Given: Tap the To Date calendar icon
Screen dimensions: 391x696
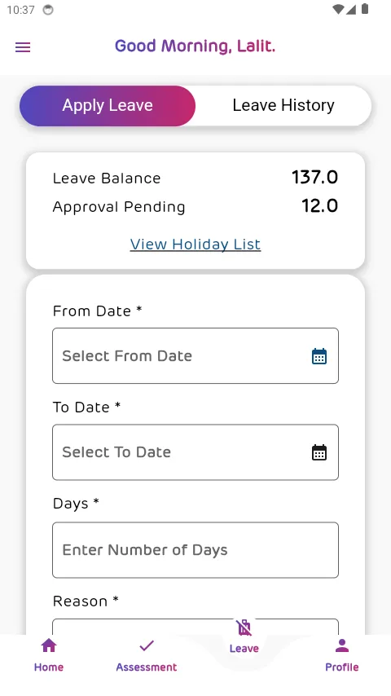Looking at the screenshot, I should pyautogui.click(x=319, y=452).
